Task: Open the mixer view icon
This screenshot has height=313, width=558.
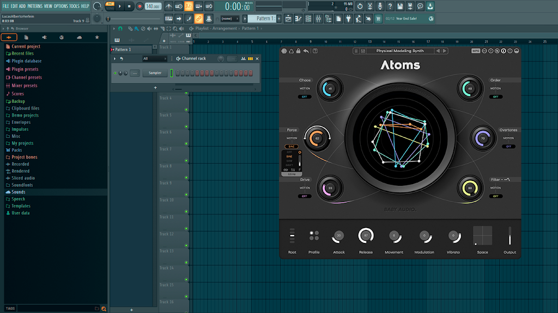Action: click(x=318, y=18)
